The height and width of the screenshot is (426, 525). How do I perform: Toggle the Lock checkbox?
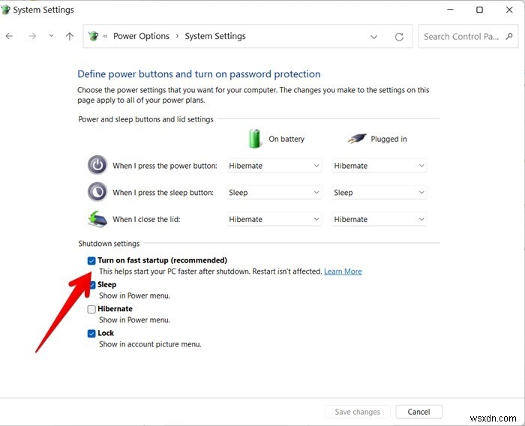tap(91, 334)
